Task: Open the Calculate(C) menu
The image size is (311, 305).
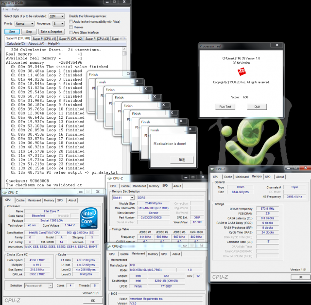Action: [x=16, y=43]
